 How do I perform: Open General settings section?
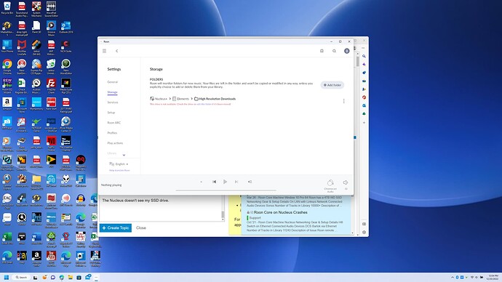pyautogui.click(x=113, y=82)
